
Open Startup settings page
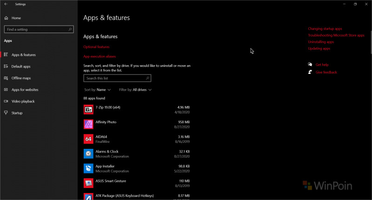pyautogui.click(x=17, y=113)
